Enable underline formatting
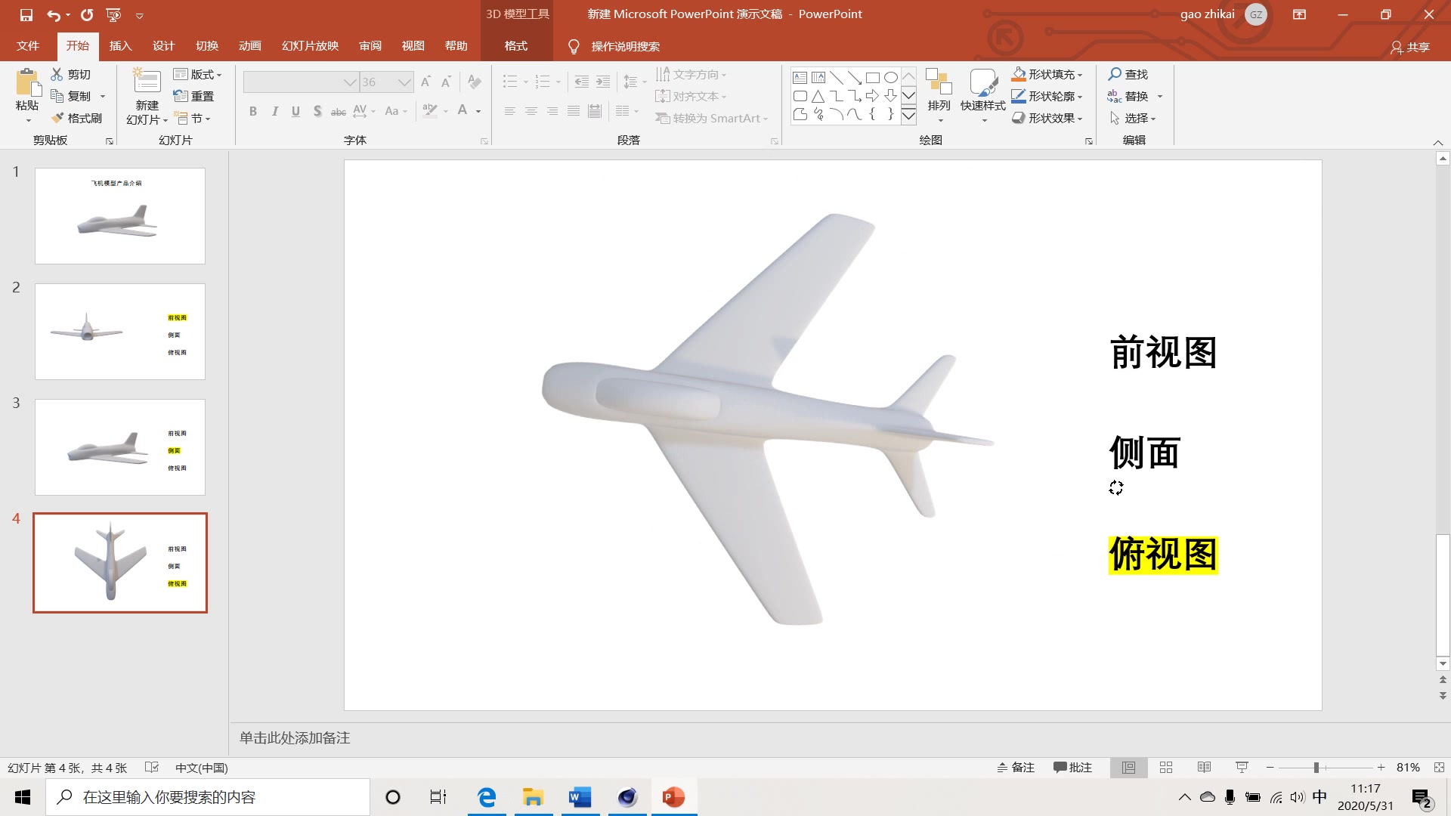Image resolution: width=1451 pixels, height=816 pixels. click(295, 111)
